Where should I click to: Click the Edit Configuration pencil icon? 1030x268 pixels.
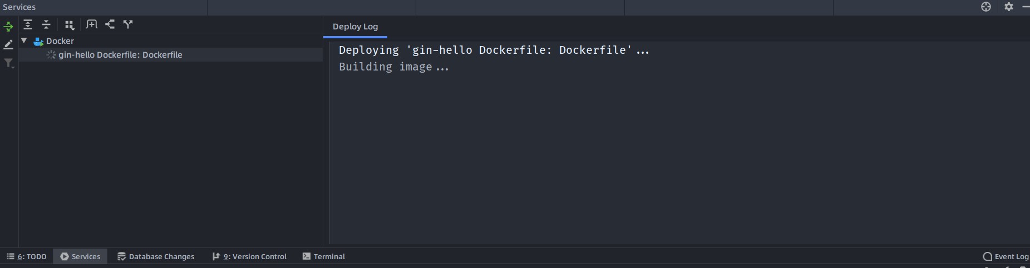pyautogui.click(x=8, y=44)
